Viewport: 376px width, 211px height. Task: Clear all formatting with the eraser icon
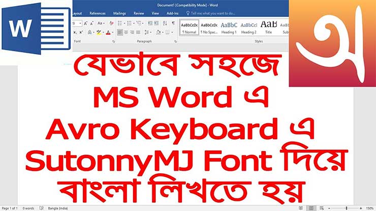(111, 23)
